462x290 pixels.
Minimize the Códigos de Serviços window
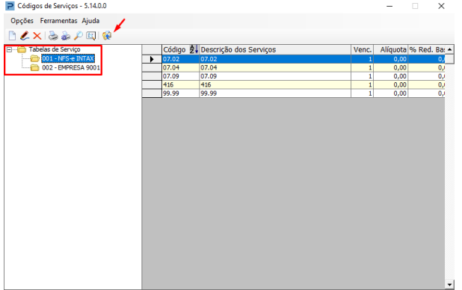(389, 6)
